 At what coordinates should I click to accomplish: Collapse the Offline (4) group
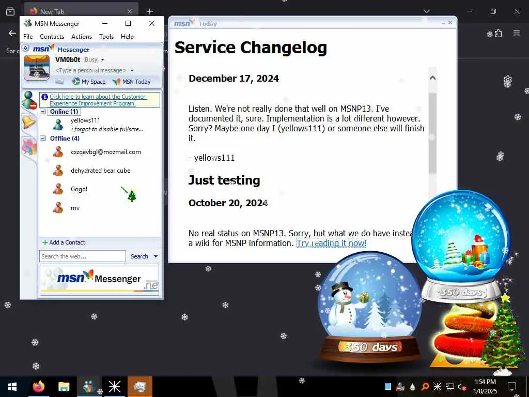tap(43, 138)
